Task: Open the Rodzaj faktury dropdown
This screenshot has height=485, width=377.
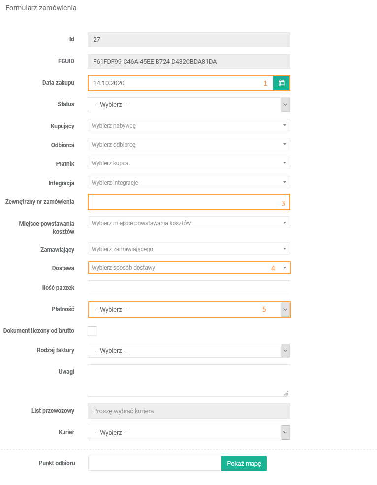Action: coord(188,351)
